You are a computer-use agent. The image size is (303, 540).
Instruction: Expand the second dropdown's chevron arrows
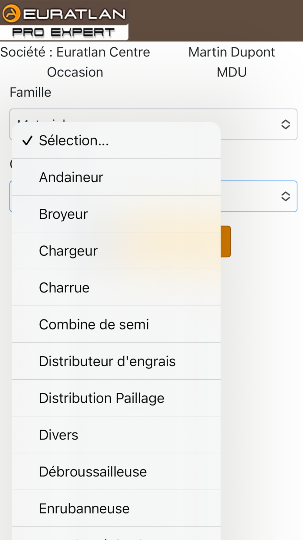pyautogui.click(x=285, y=197)
